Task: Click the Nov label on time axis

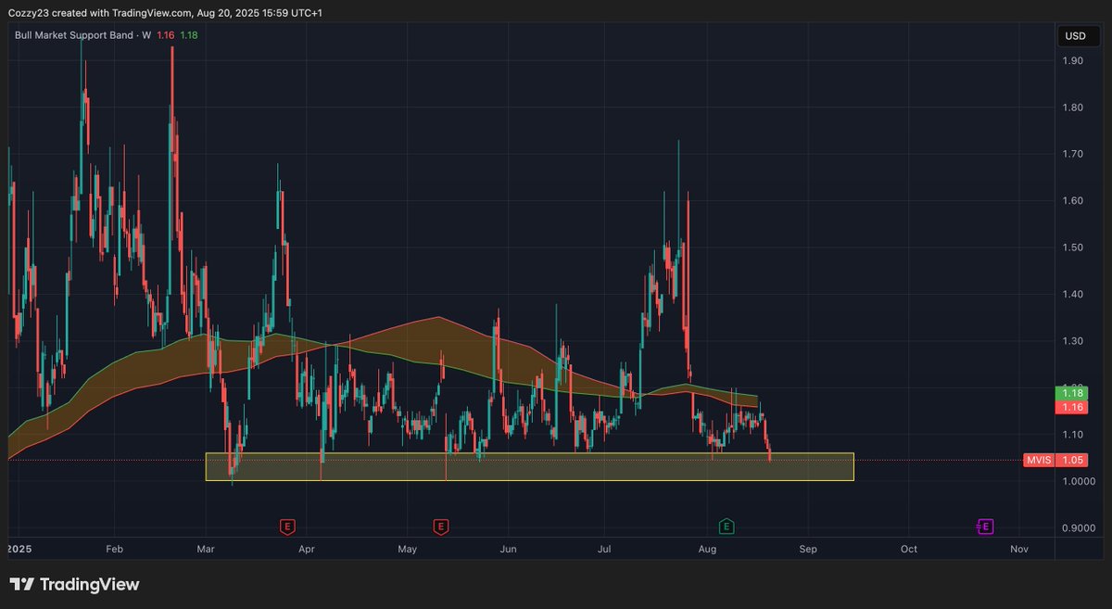Action: [x=1019, y=549]
